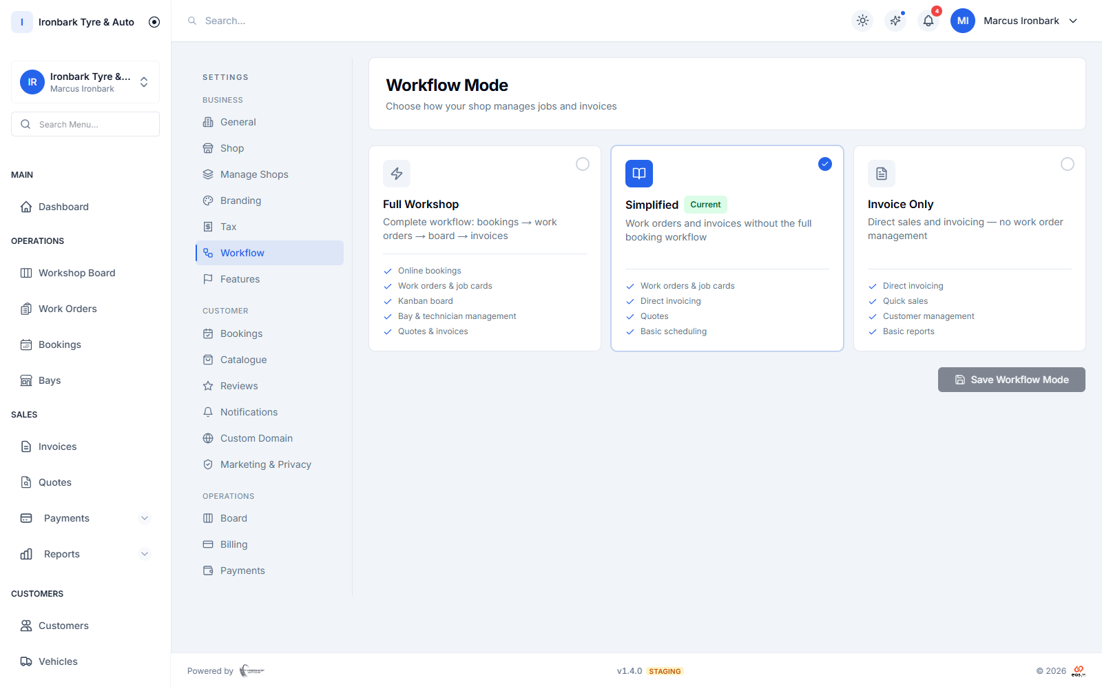Open Notifications settings
This screenshot has height=689, width=1102.
tap(269, 412)
